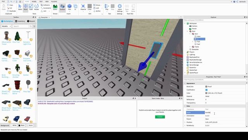This screenshot has width=248, height=140.
Task: Select Pine Tree model in Toolbox
Action: [17, 37]
